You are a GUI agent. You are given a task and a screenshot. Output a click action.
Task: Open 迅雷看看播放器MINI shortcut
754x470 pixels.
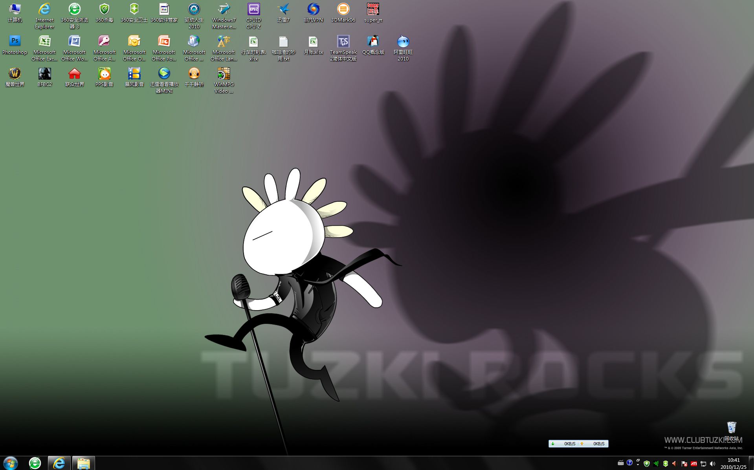tap(164, 80)
